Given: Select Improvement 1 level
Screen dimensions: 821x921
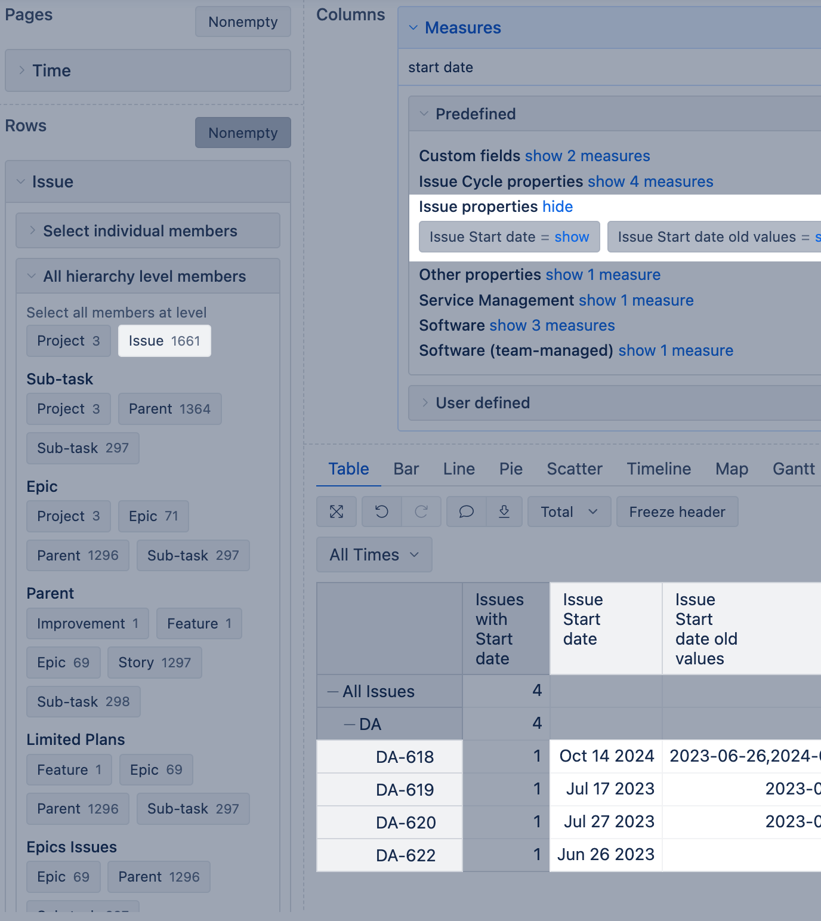Looking at the screenshot, I should click(x=88, y=624).
